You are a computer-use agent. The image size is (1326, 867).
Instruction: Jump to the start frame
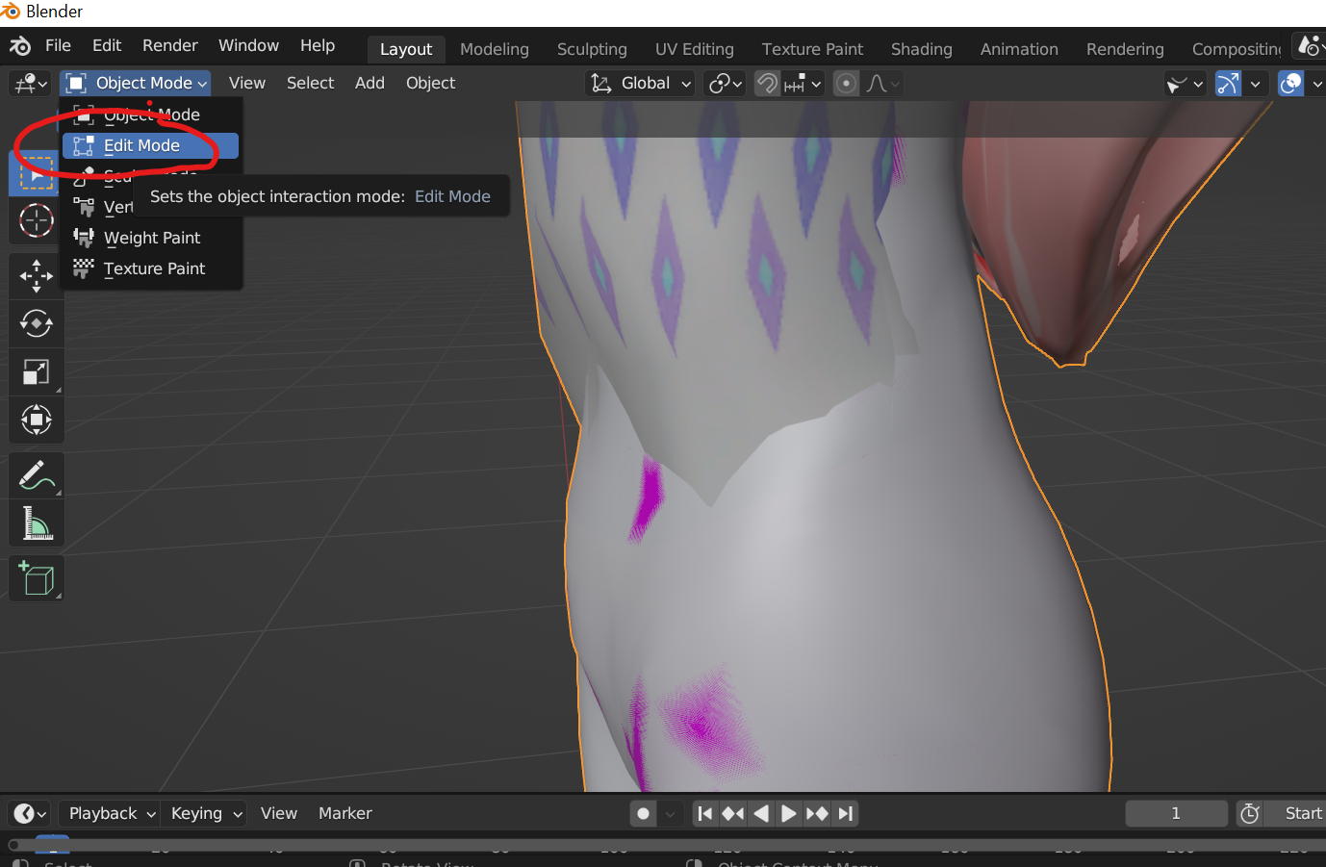pos(705,814)
